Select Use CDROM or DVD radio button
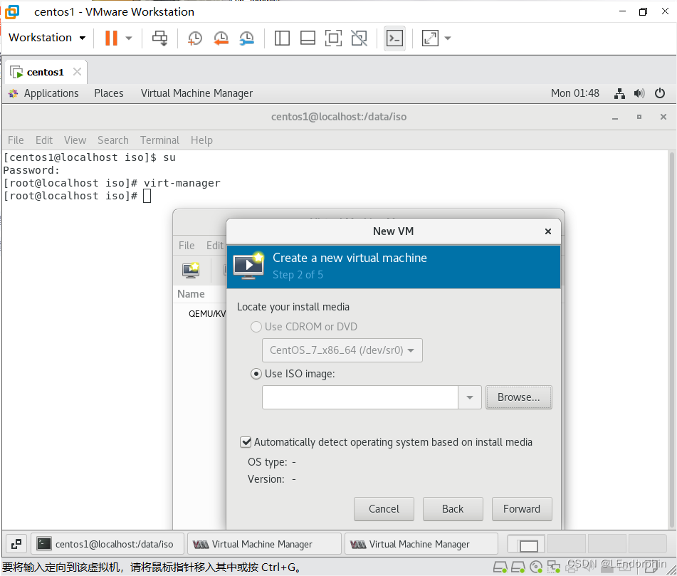Screen dimensions: 677x576 tap(256, 327)
